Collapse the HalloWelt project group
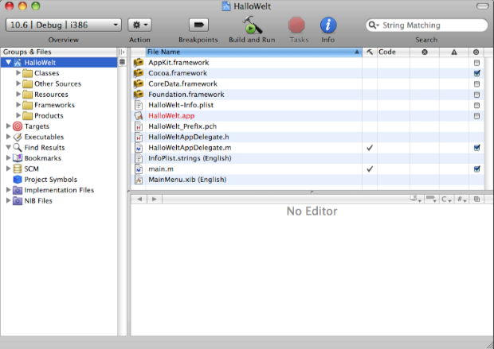The height and width of the screenshot is (349, 494). 8,62
